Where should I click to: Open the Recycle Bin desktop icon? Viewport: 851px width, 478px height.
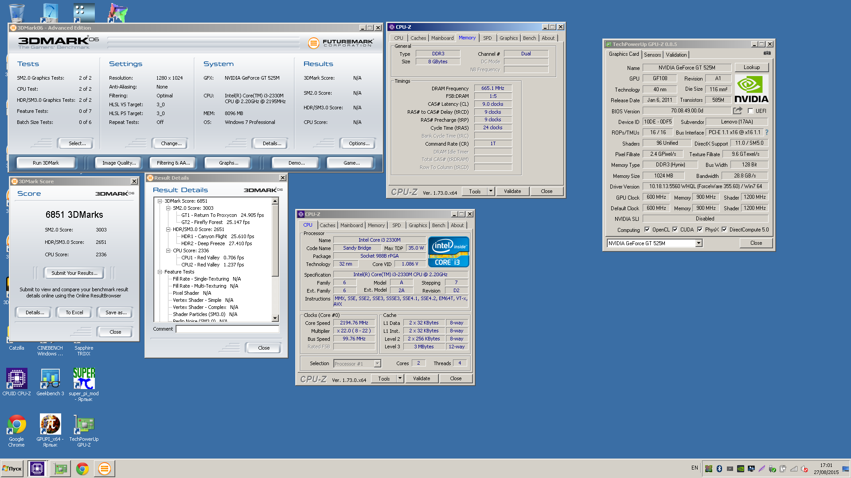click(x=16, y=12)
